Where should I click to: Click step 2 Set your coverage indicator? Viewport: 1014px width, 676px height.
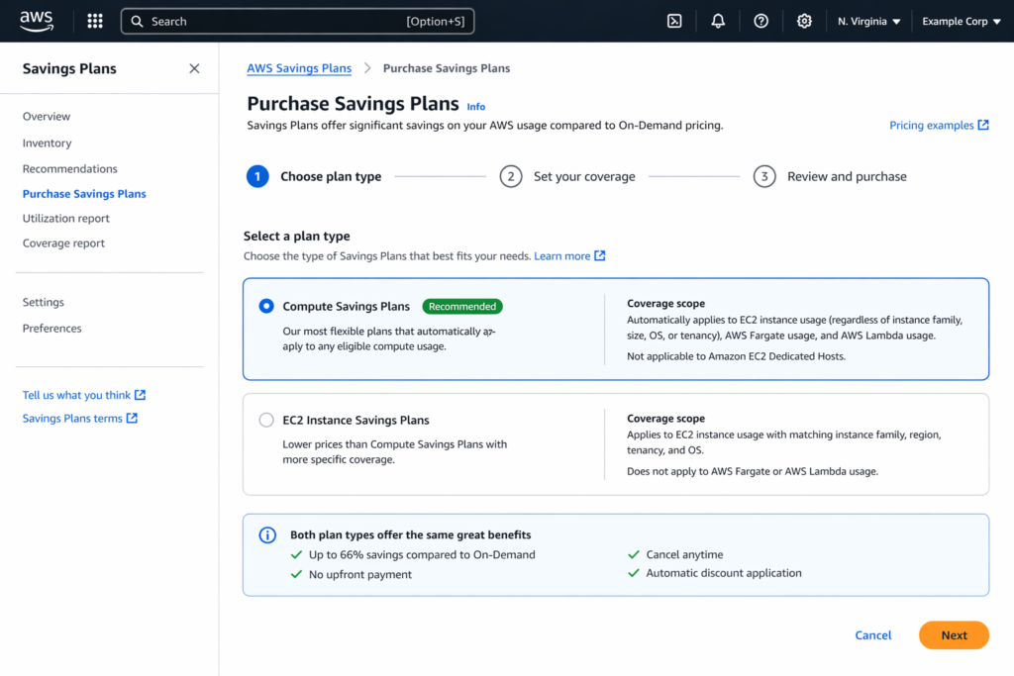[x=511, y=176]
